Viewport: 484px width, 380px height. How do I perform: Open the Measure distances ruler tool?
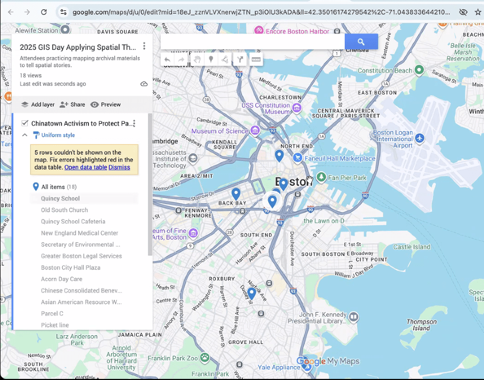(x=256, y=59)
